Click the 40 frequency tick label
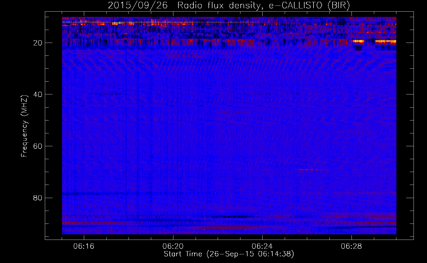 38,94
